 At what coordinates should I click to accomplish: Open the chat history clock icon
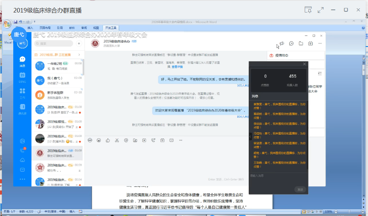tap(291, 44)
